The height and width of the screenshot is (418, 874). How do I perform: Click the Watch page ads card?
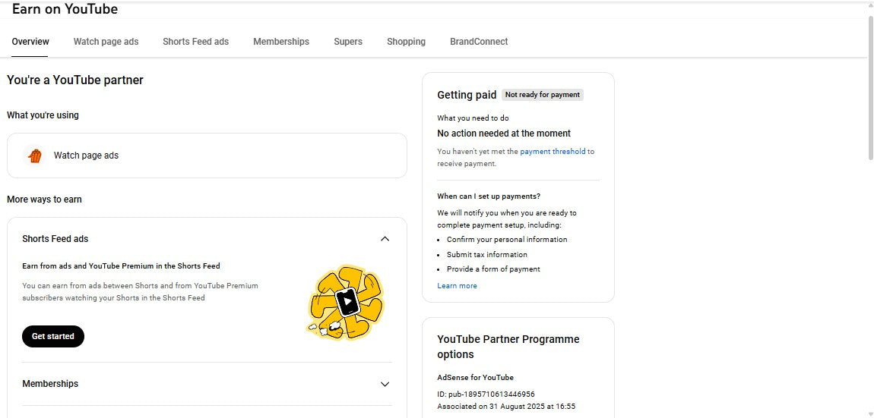(207, 156)
